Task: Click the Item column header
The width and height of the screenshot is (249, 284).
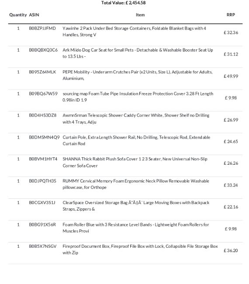Action: (x=140, y=15)
